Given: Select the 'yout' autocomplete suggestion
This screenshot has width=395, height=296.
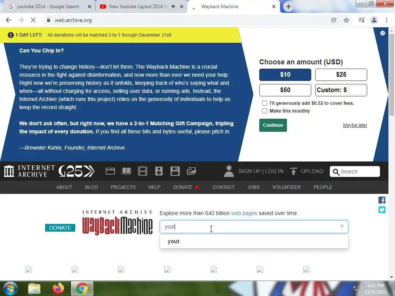Looking at the screenshot, I should [x=254, y=241].
